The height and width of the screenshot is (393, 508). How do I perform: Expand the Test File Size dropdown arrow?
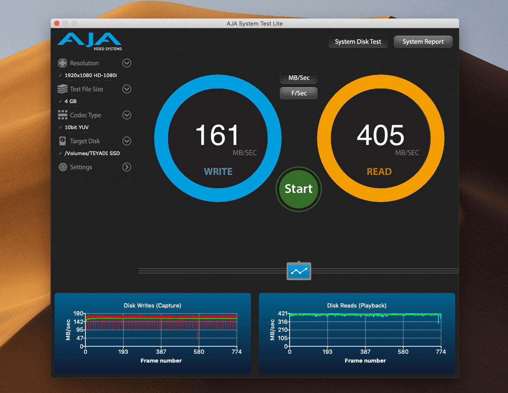click(x=127, y=89)
